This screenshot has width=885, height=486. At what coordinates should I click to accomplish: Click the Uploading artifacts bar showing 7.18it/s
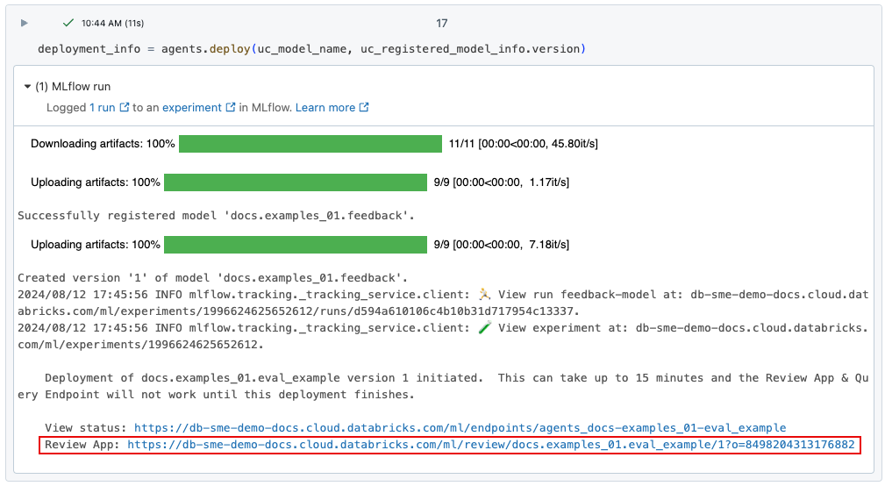[295, 245]
